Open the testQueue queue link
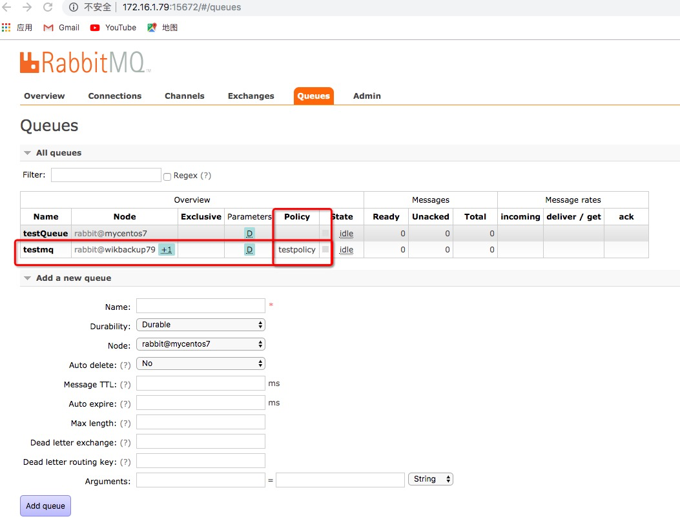 click(45, 233)
